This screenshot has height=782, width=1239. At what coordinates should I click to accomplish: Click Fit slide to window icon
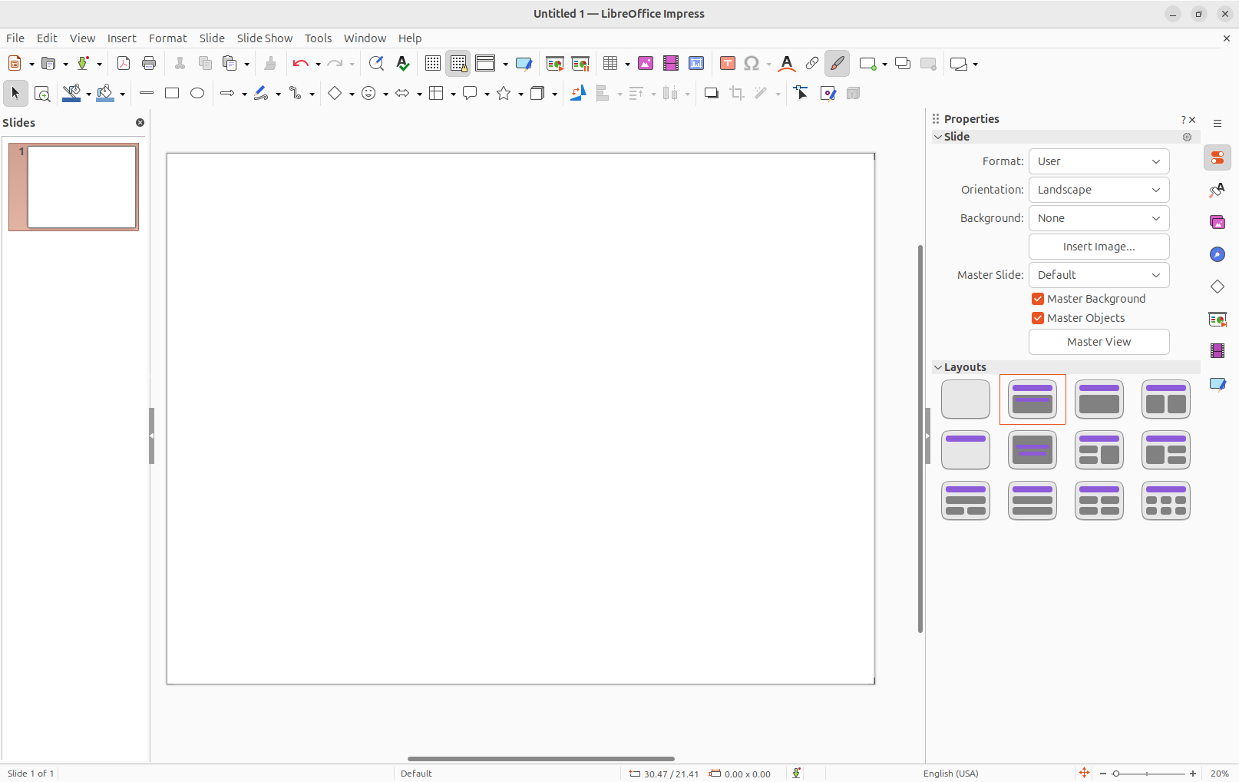pyautogui.click(x=1084, y=773)
